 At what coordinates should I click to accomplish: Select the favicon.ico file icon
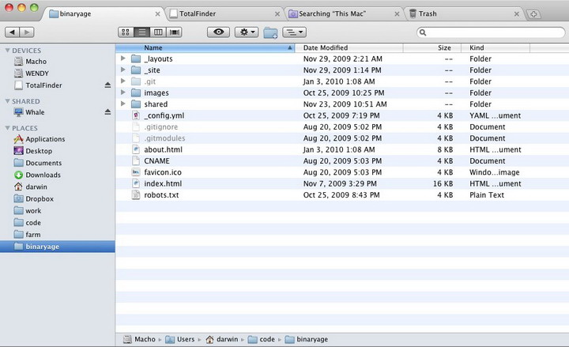point(136,172)
